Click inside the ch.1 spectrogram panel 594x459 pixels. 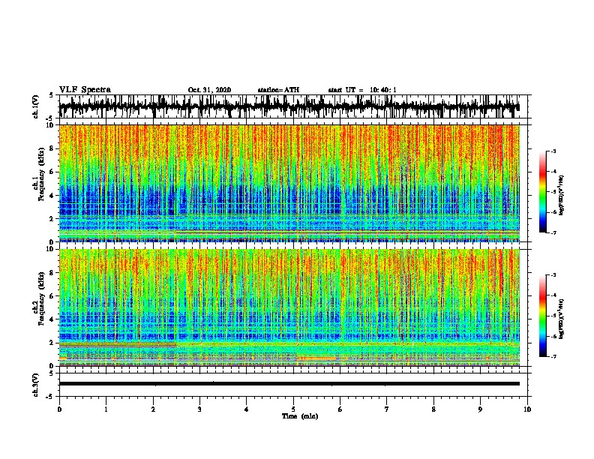pos(289,183)
